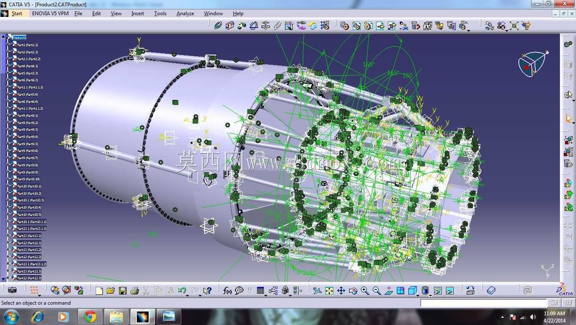Open the Formula f(x) editor
This screenshot has height=325, width=576.
tap(227, 291)
